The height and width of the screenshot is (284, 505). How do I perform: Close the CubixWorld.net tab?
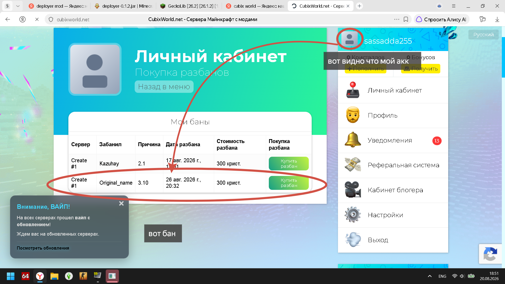[348, 6]
